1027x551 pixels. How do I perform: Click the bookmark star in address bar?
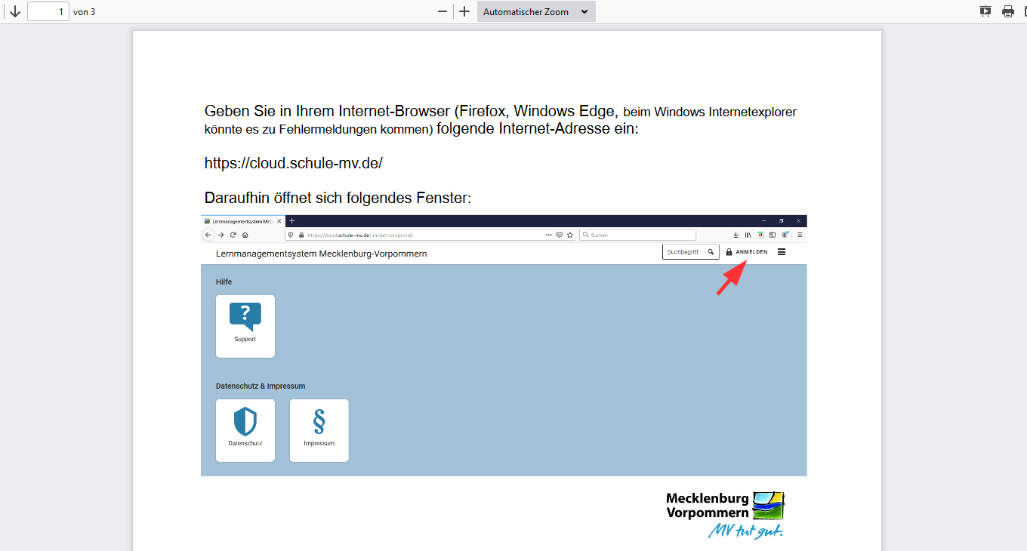[x=570, y=235]
